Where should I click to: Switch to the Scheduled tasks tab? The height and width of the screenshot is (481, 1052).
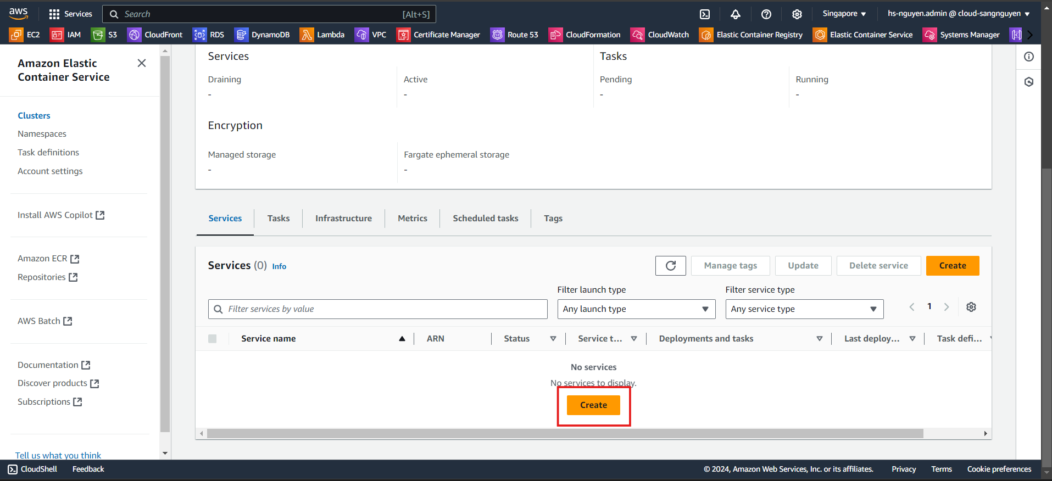point(486,219)
